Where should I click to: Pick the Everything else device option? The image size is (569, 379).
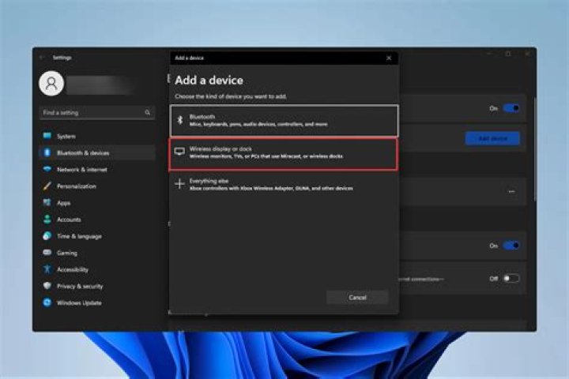[x=285, y=185]
